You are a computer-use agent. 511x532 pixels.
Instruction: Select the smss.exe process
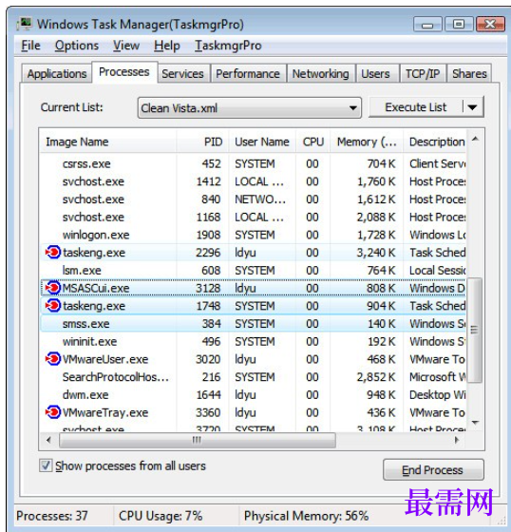click(253, 323)
